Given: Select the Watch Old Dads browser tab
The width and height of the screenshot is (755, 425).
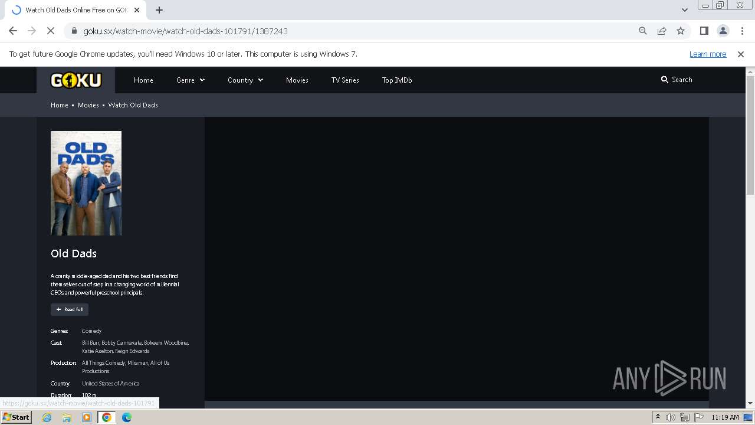Looking at the screenshot, I should click(x=75, y=10).
